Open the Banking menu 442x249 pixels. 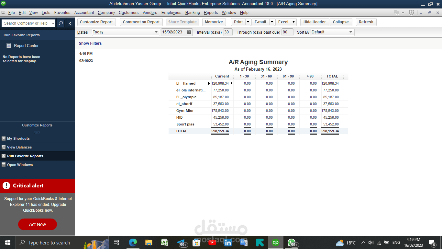193,13
